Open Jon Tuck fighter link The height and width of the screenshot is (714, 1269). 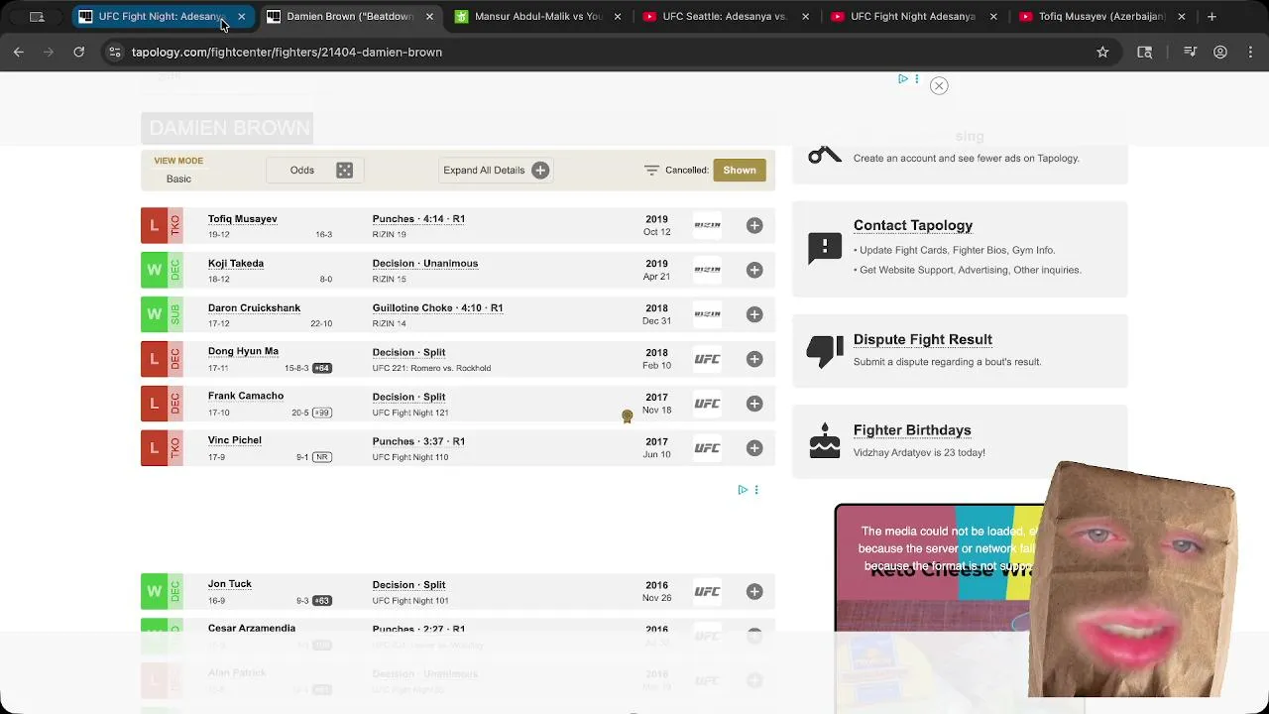click(230, 584)
